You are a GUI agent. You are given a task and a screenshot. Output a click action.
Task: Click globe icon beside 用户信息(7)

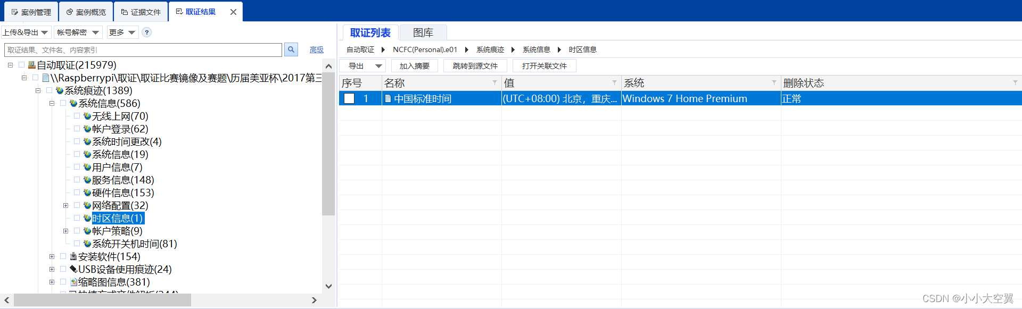(87, 167)
